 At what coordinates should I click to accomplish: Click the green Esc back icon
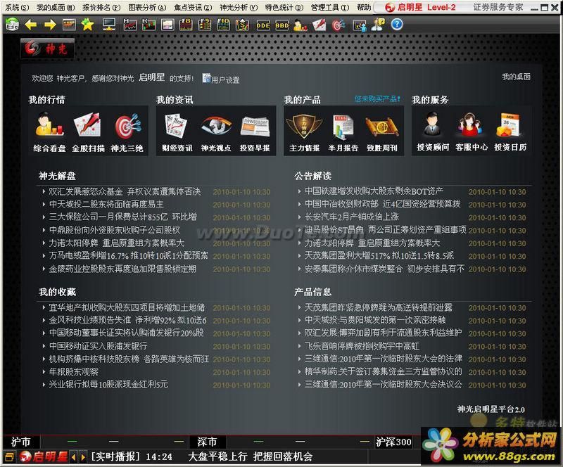pos(13,25)
